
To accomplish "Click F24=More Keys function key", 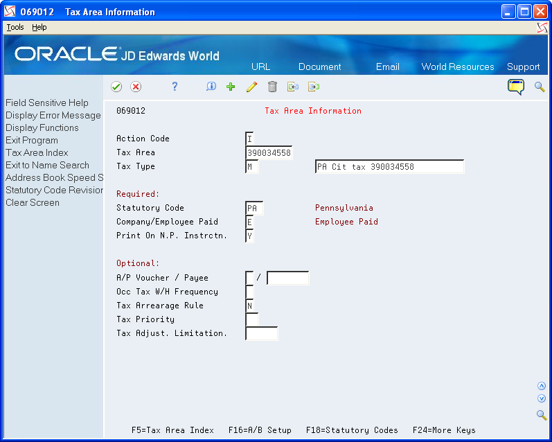I will point(444,430).
